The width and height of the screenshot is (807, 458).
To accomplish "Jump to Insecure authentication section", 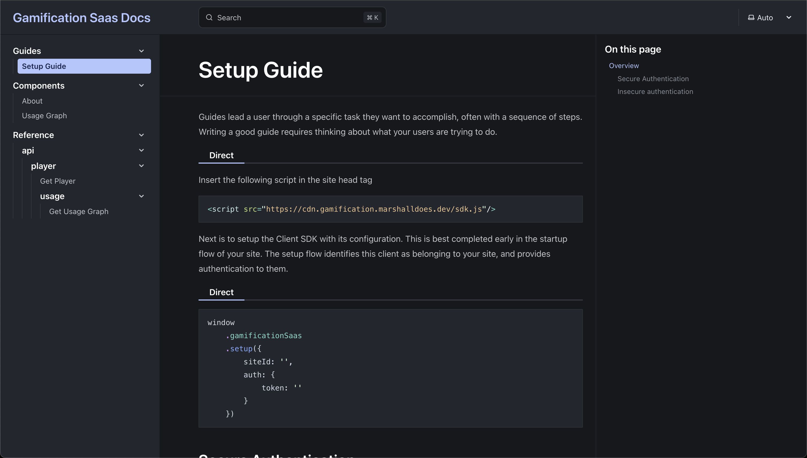I will coord(655,92).
